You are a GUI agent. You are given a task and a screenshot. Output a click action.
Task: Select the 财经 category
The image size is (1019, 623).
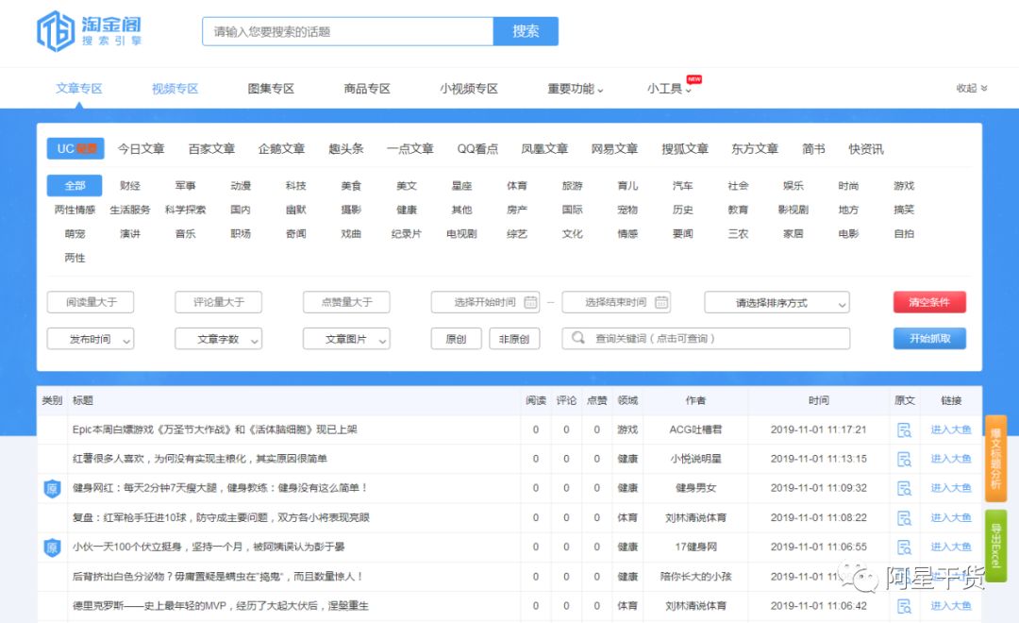pyautogui.click(x=130, y=186)
